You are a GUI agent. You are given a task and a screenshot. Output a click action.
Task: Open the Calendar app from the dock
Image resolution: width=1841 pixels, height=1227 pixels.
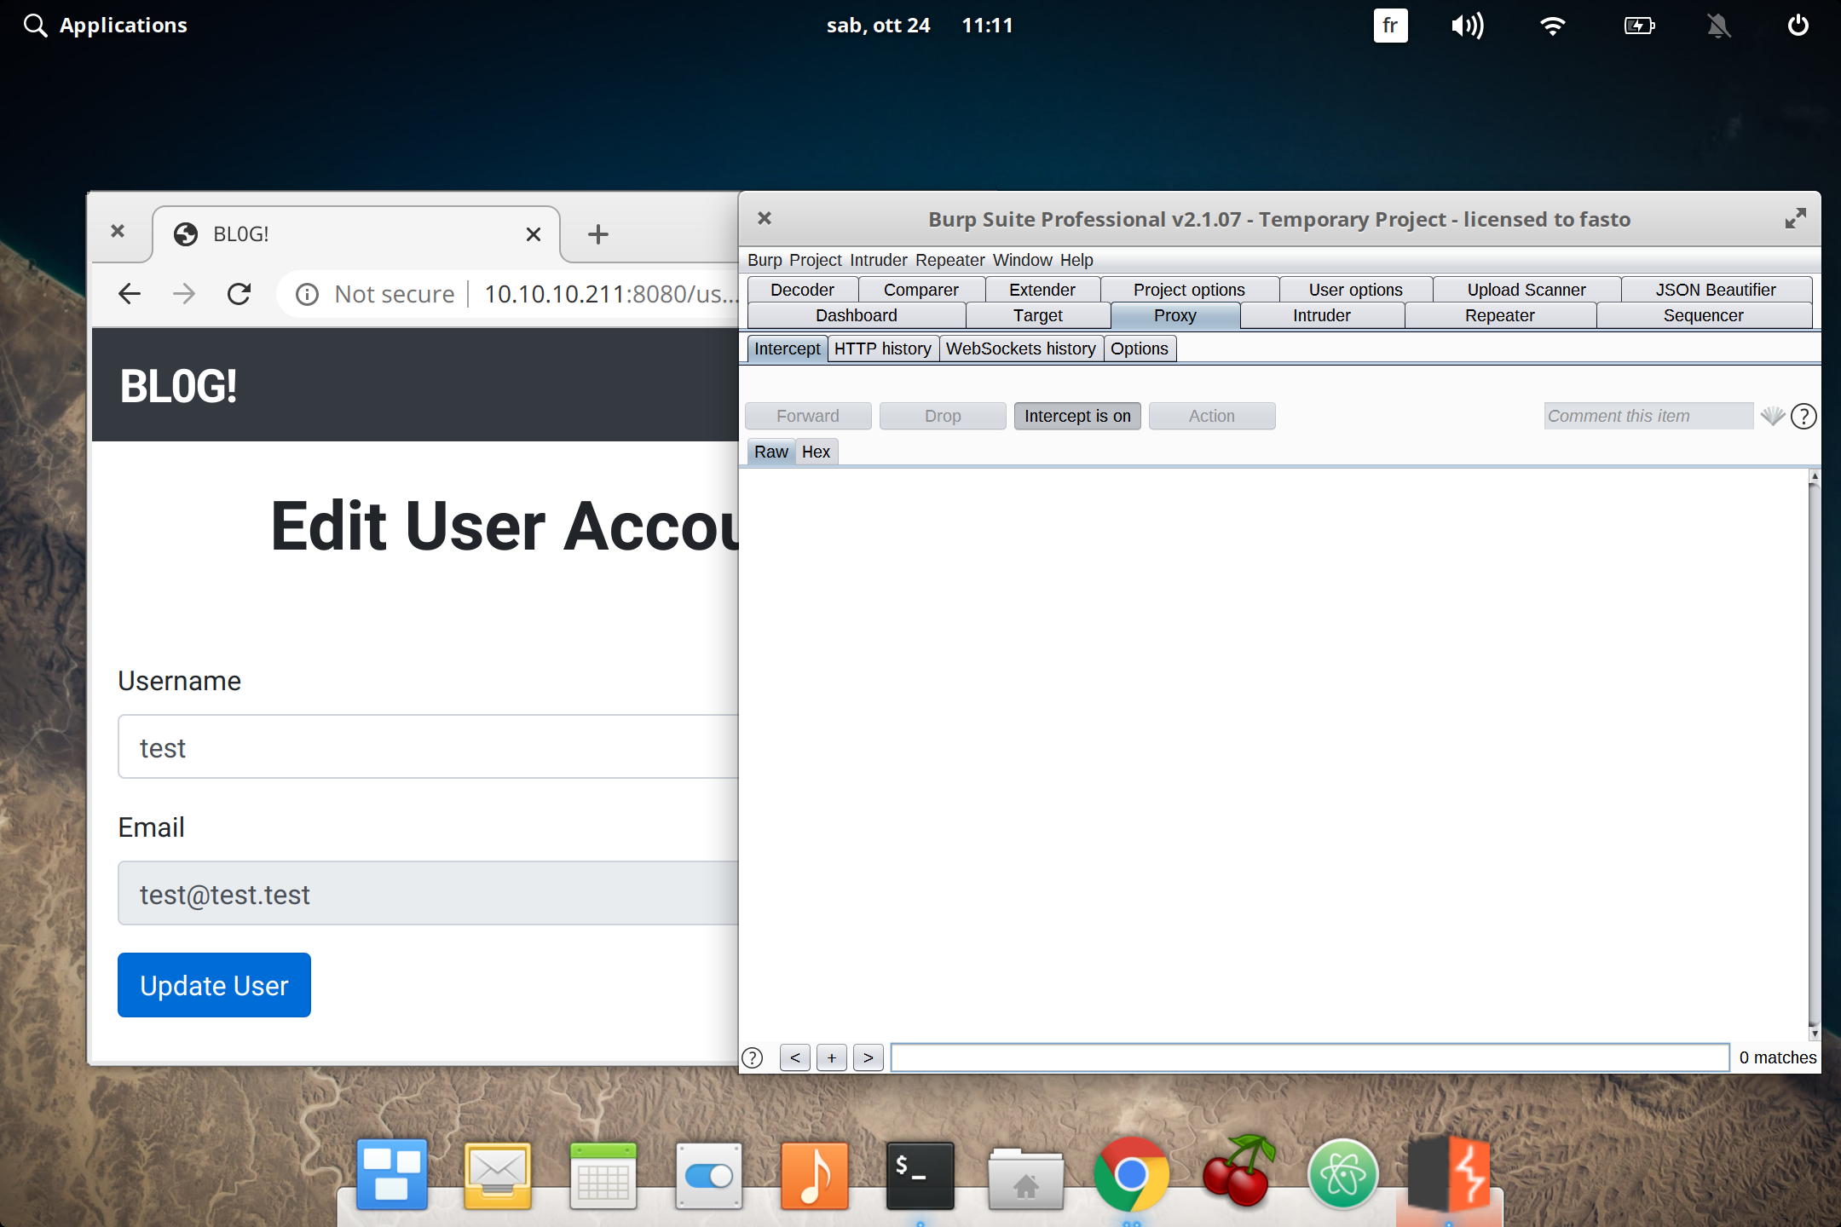[x=603, y=1174]
